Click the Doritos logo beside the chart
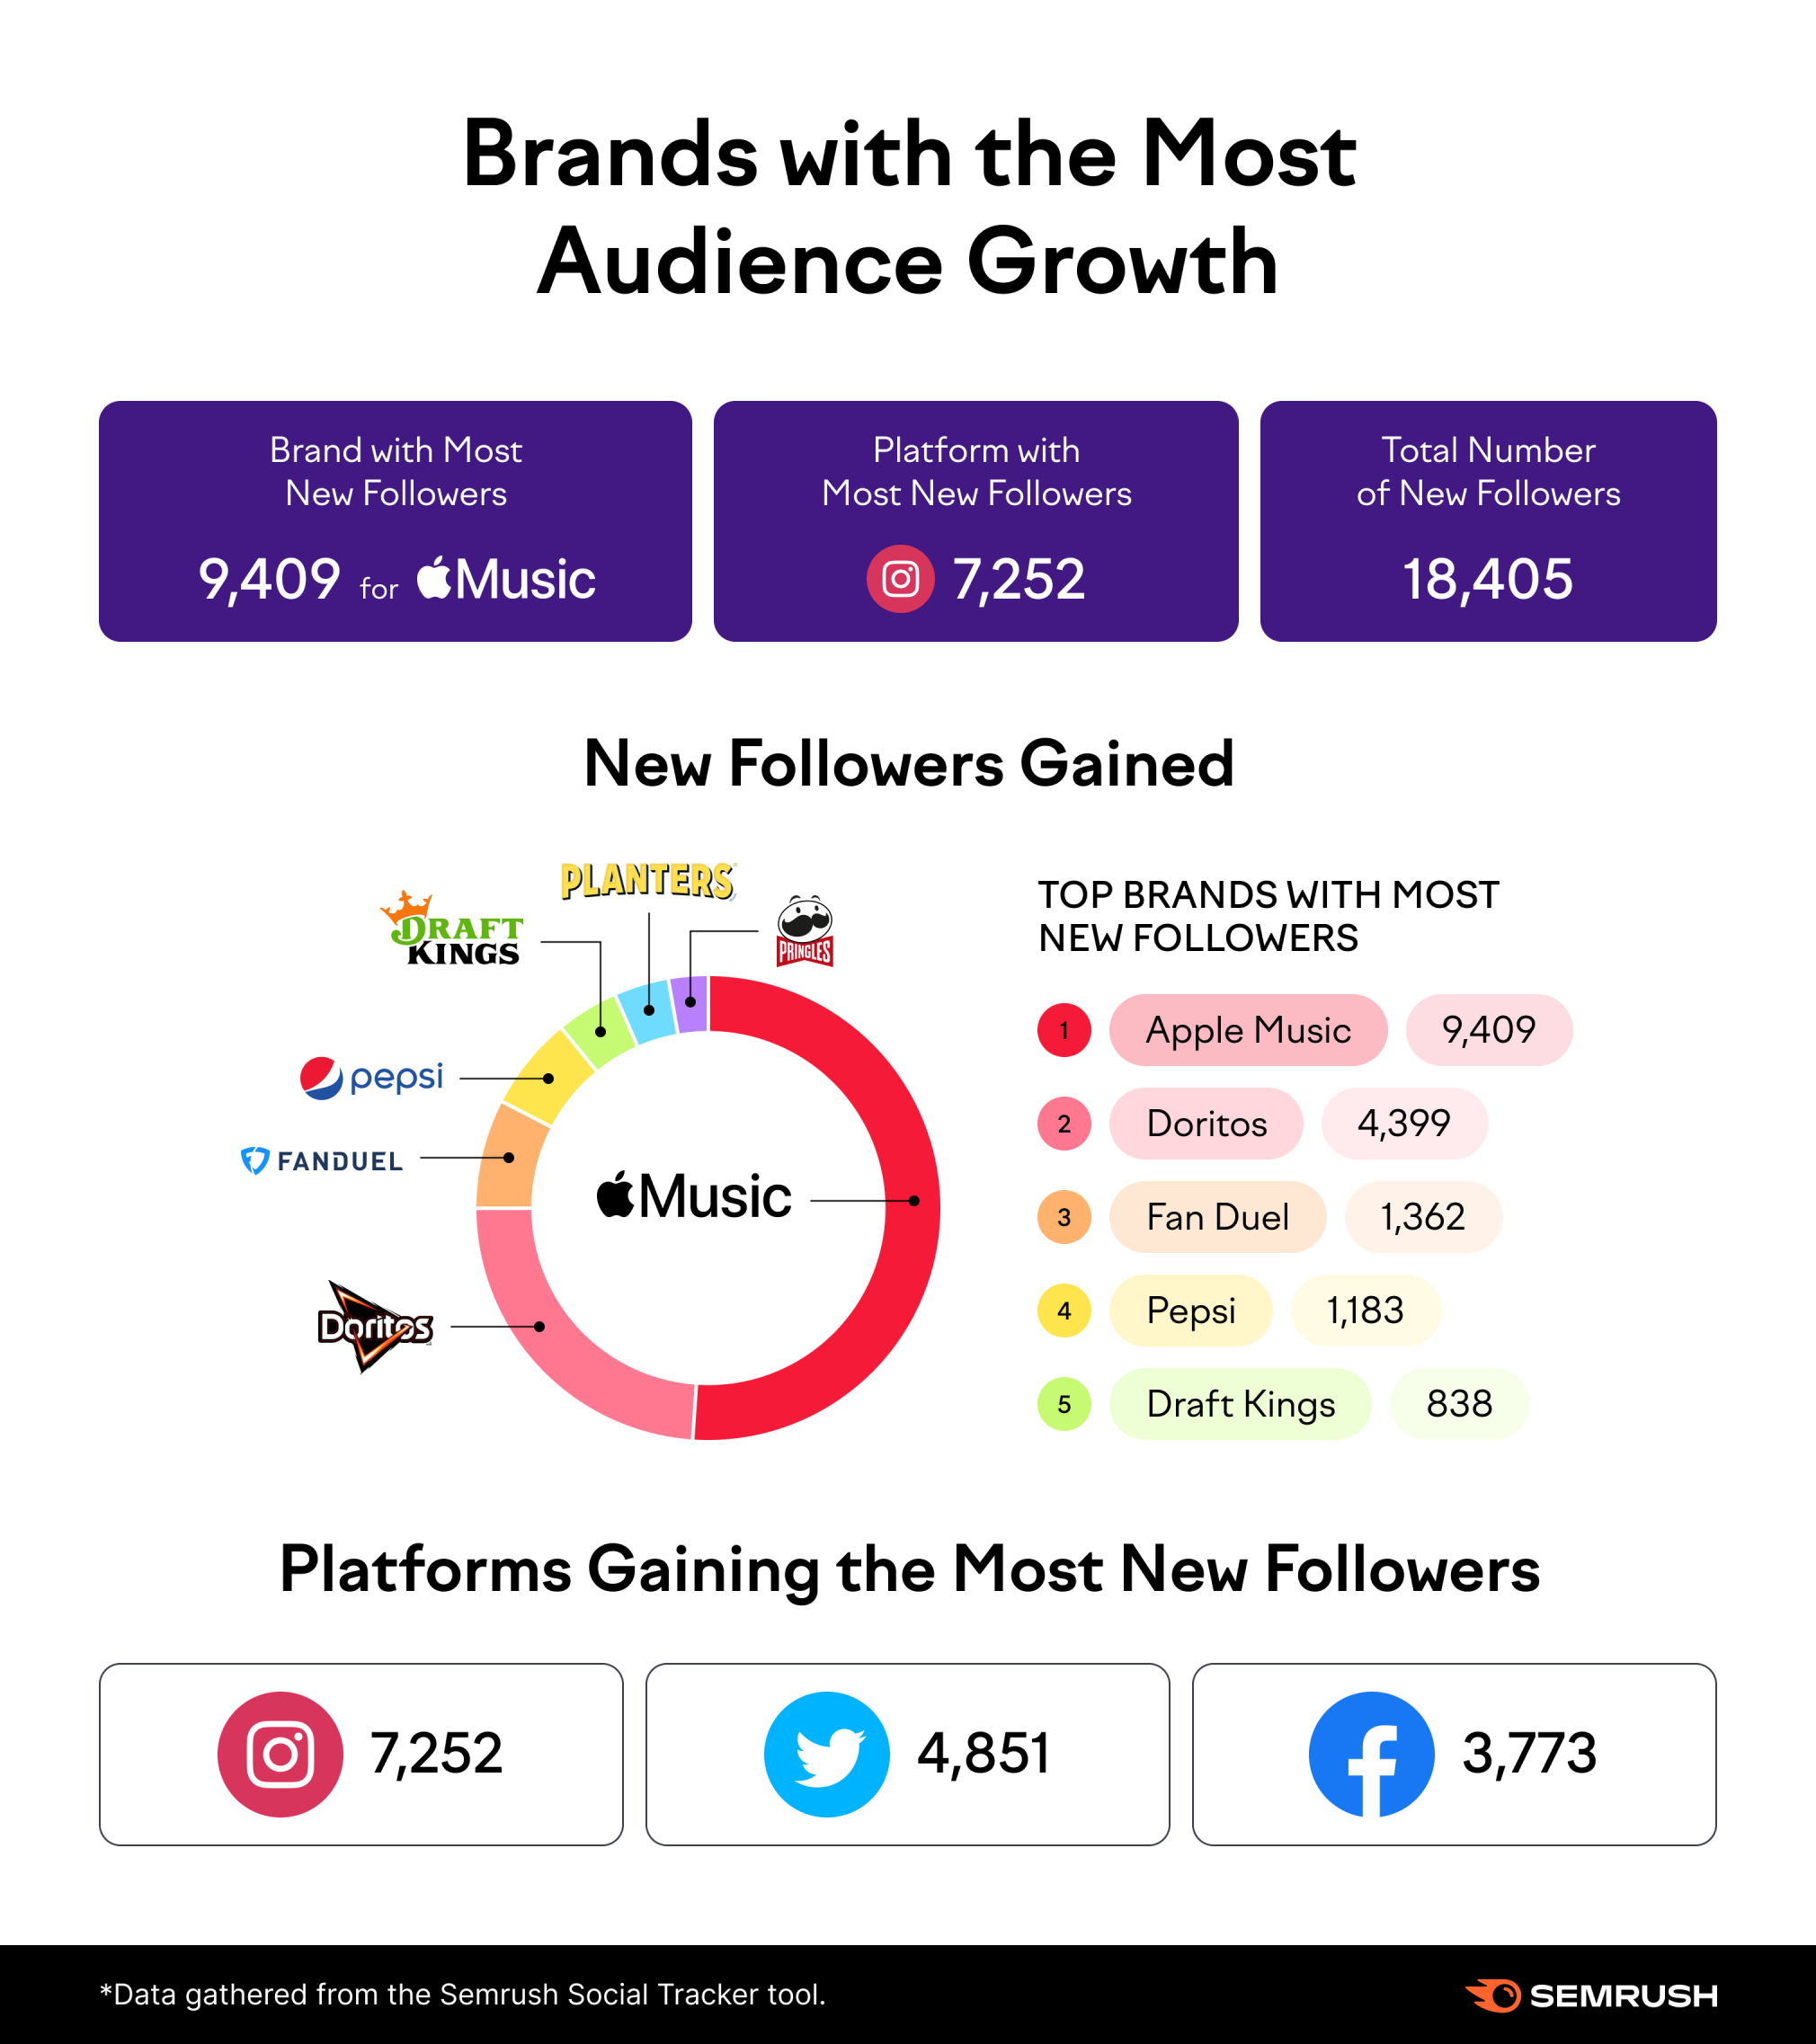1816x2044 pixels. [375, 1326]
